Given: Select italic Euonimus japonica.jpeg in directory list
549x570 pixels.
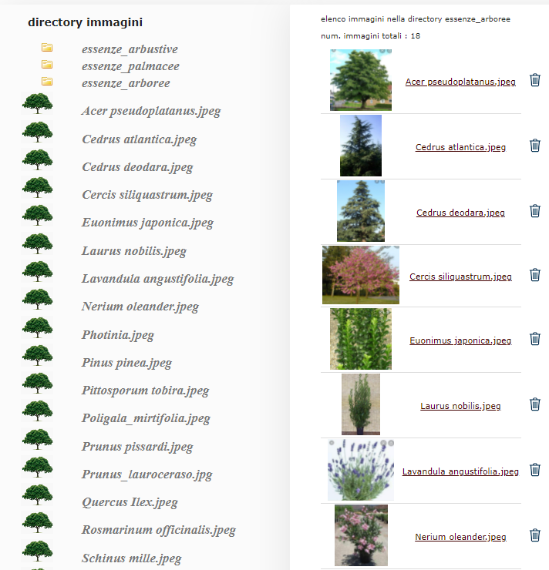Looking at the screenshot, I should (x=147, y=223).
